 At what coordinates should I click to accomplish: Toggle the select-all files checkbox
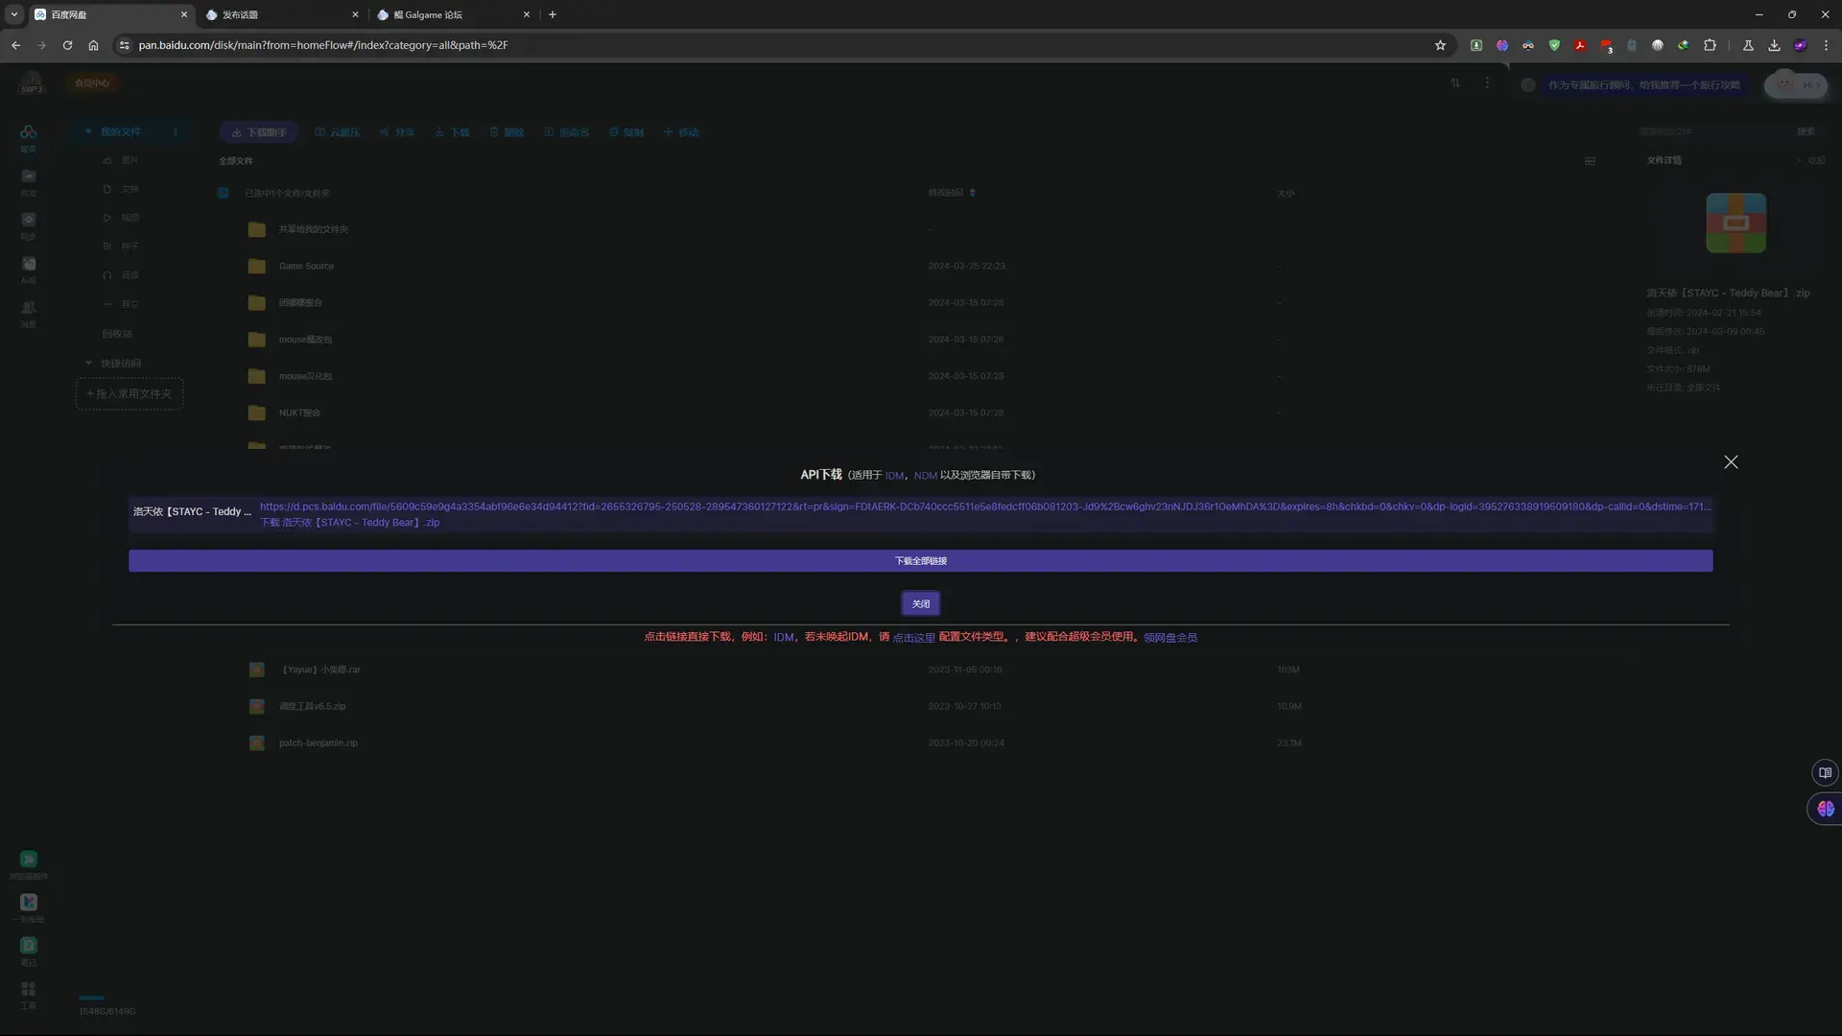(x=223, y=193)
